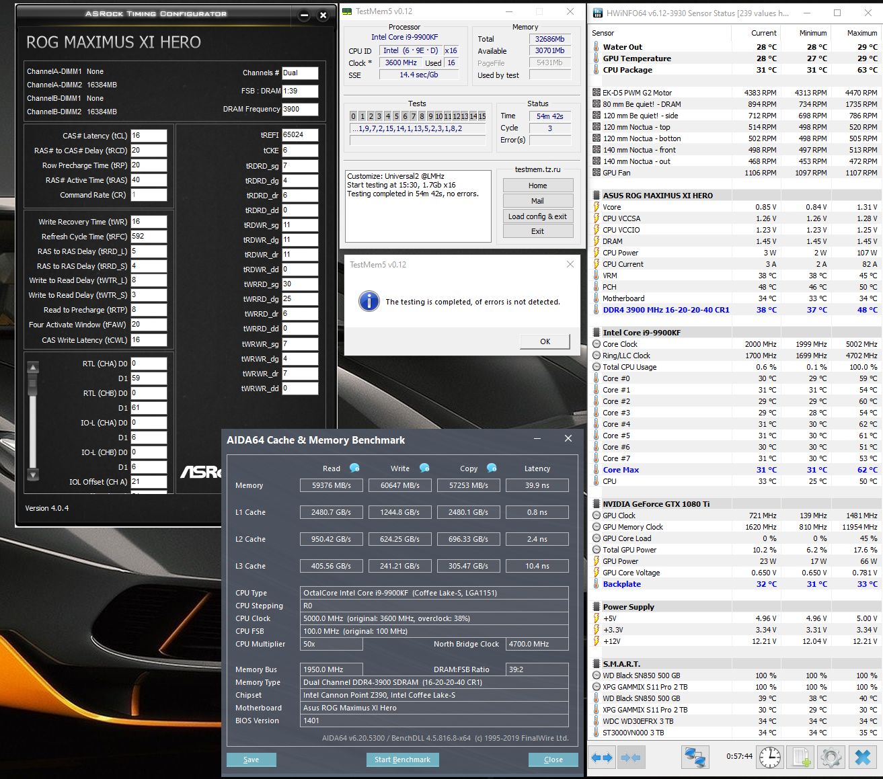Click the Exit button in TestMem5
Screen dimensions: 883x779
[538, 231]
